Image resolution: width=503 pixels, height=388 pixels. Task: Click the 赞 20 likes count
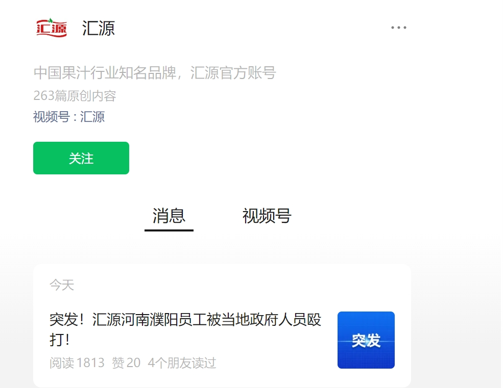(126, 363)
